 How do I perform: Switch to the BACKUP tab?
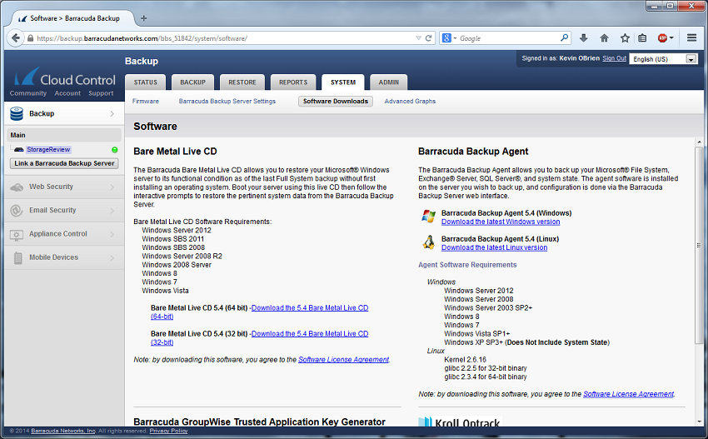pos(192,82)
